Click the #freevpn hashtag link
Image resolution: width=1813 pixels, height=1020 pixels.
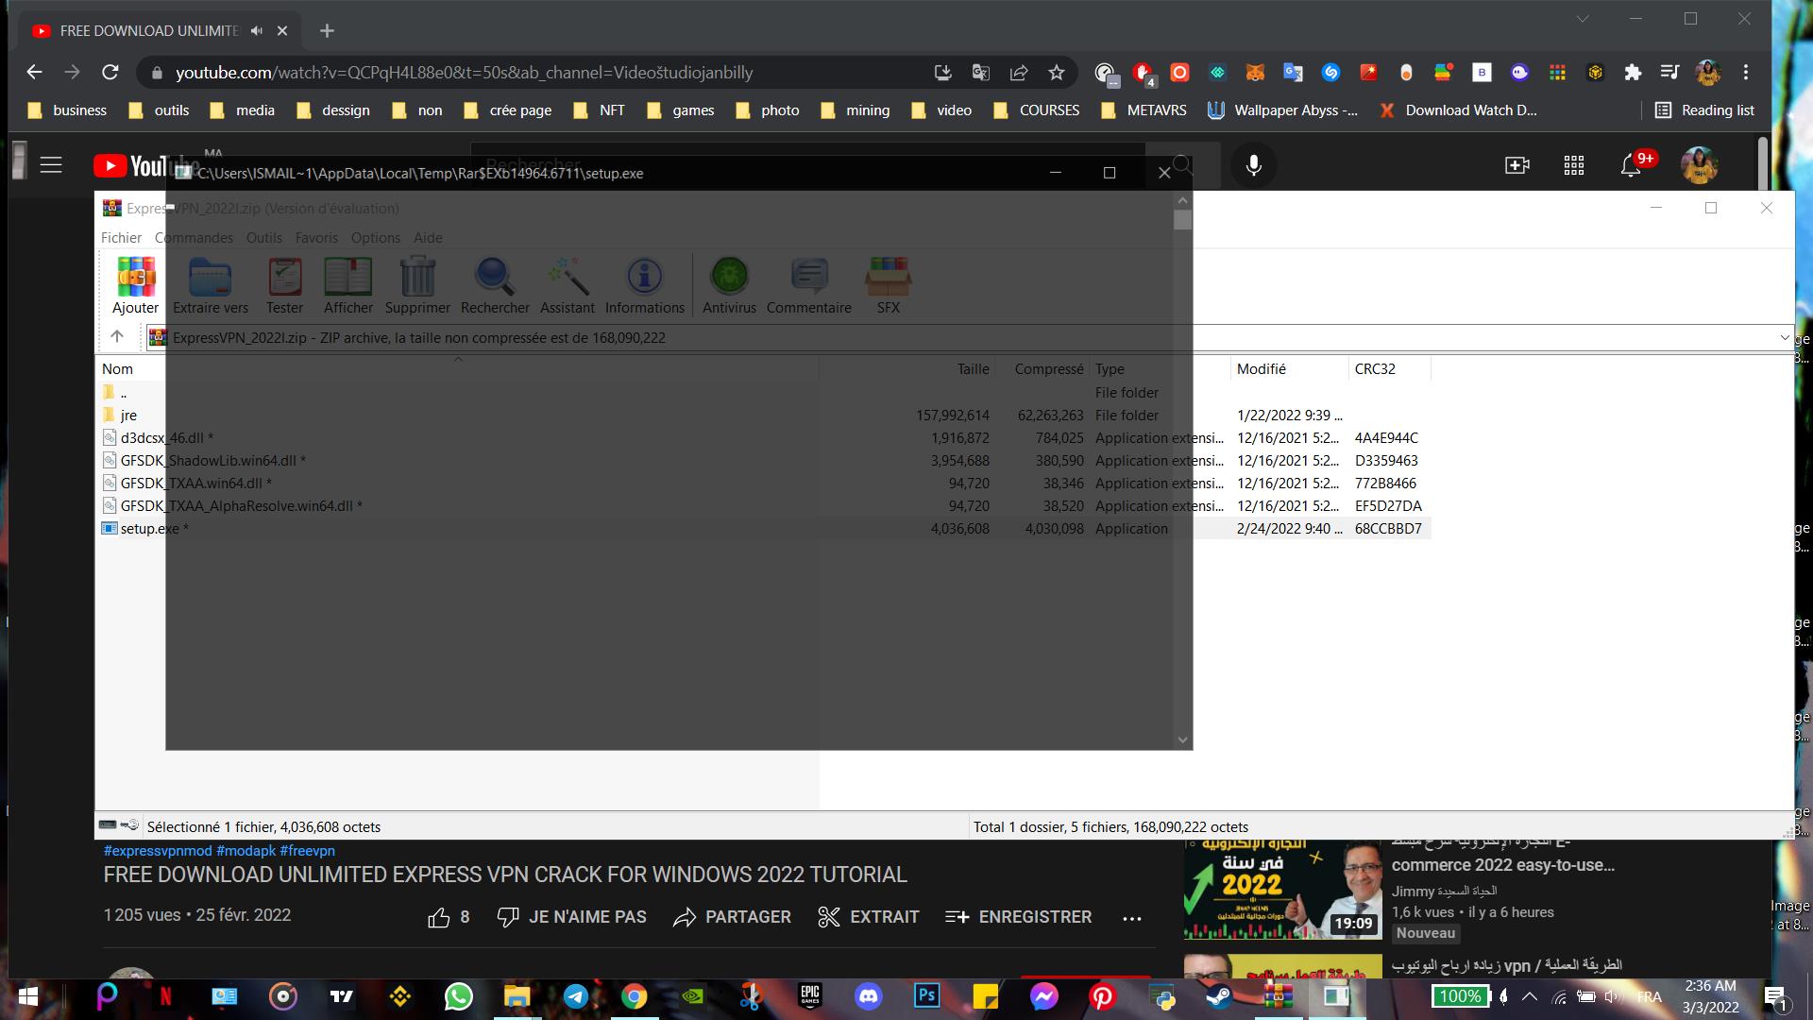click(x=307, y=851)
